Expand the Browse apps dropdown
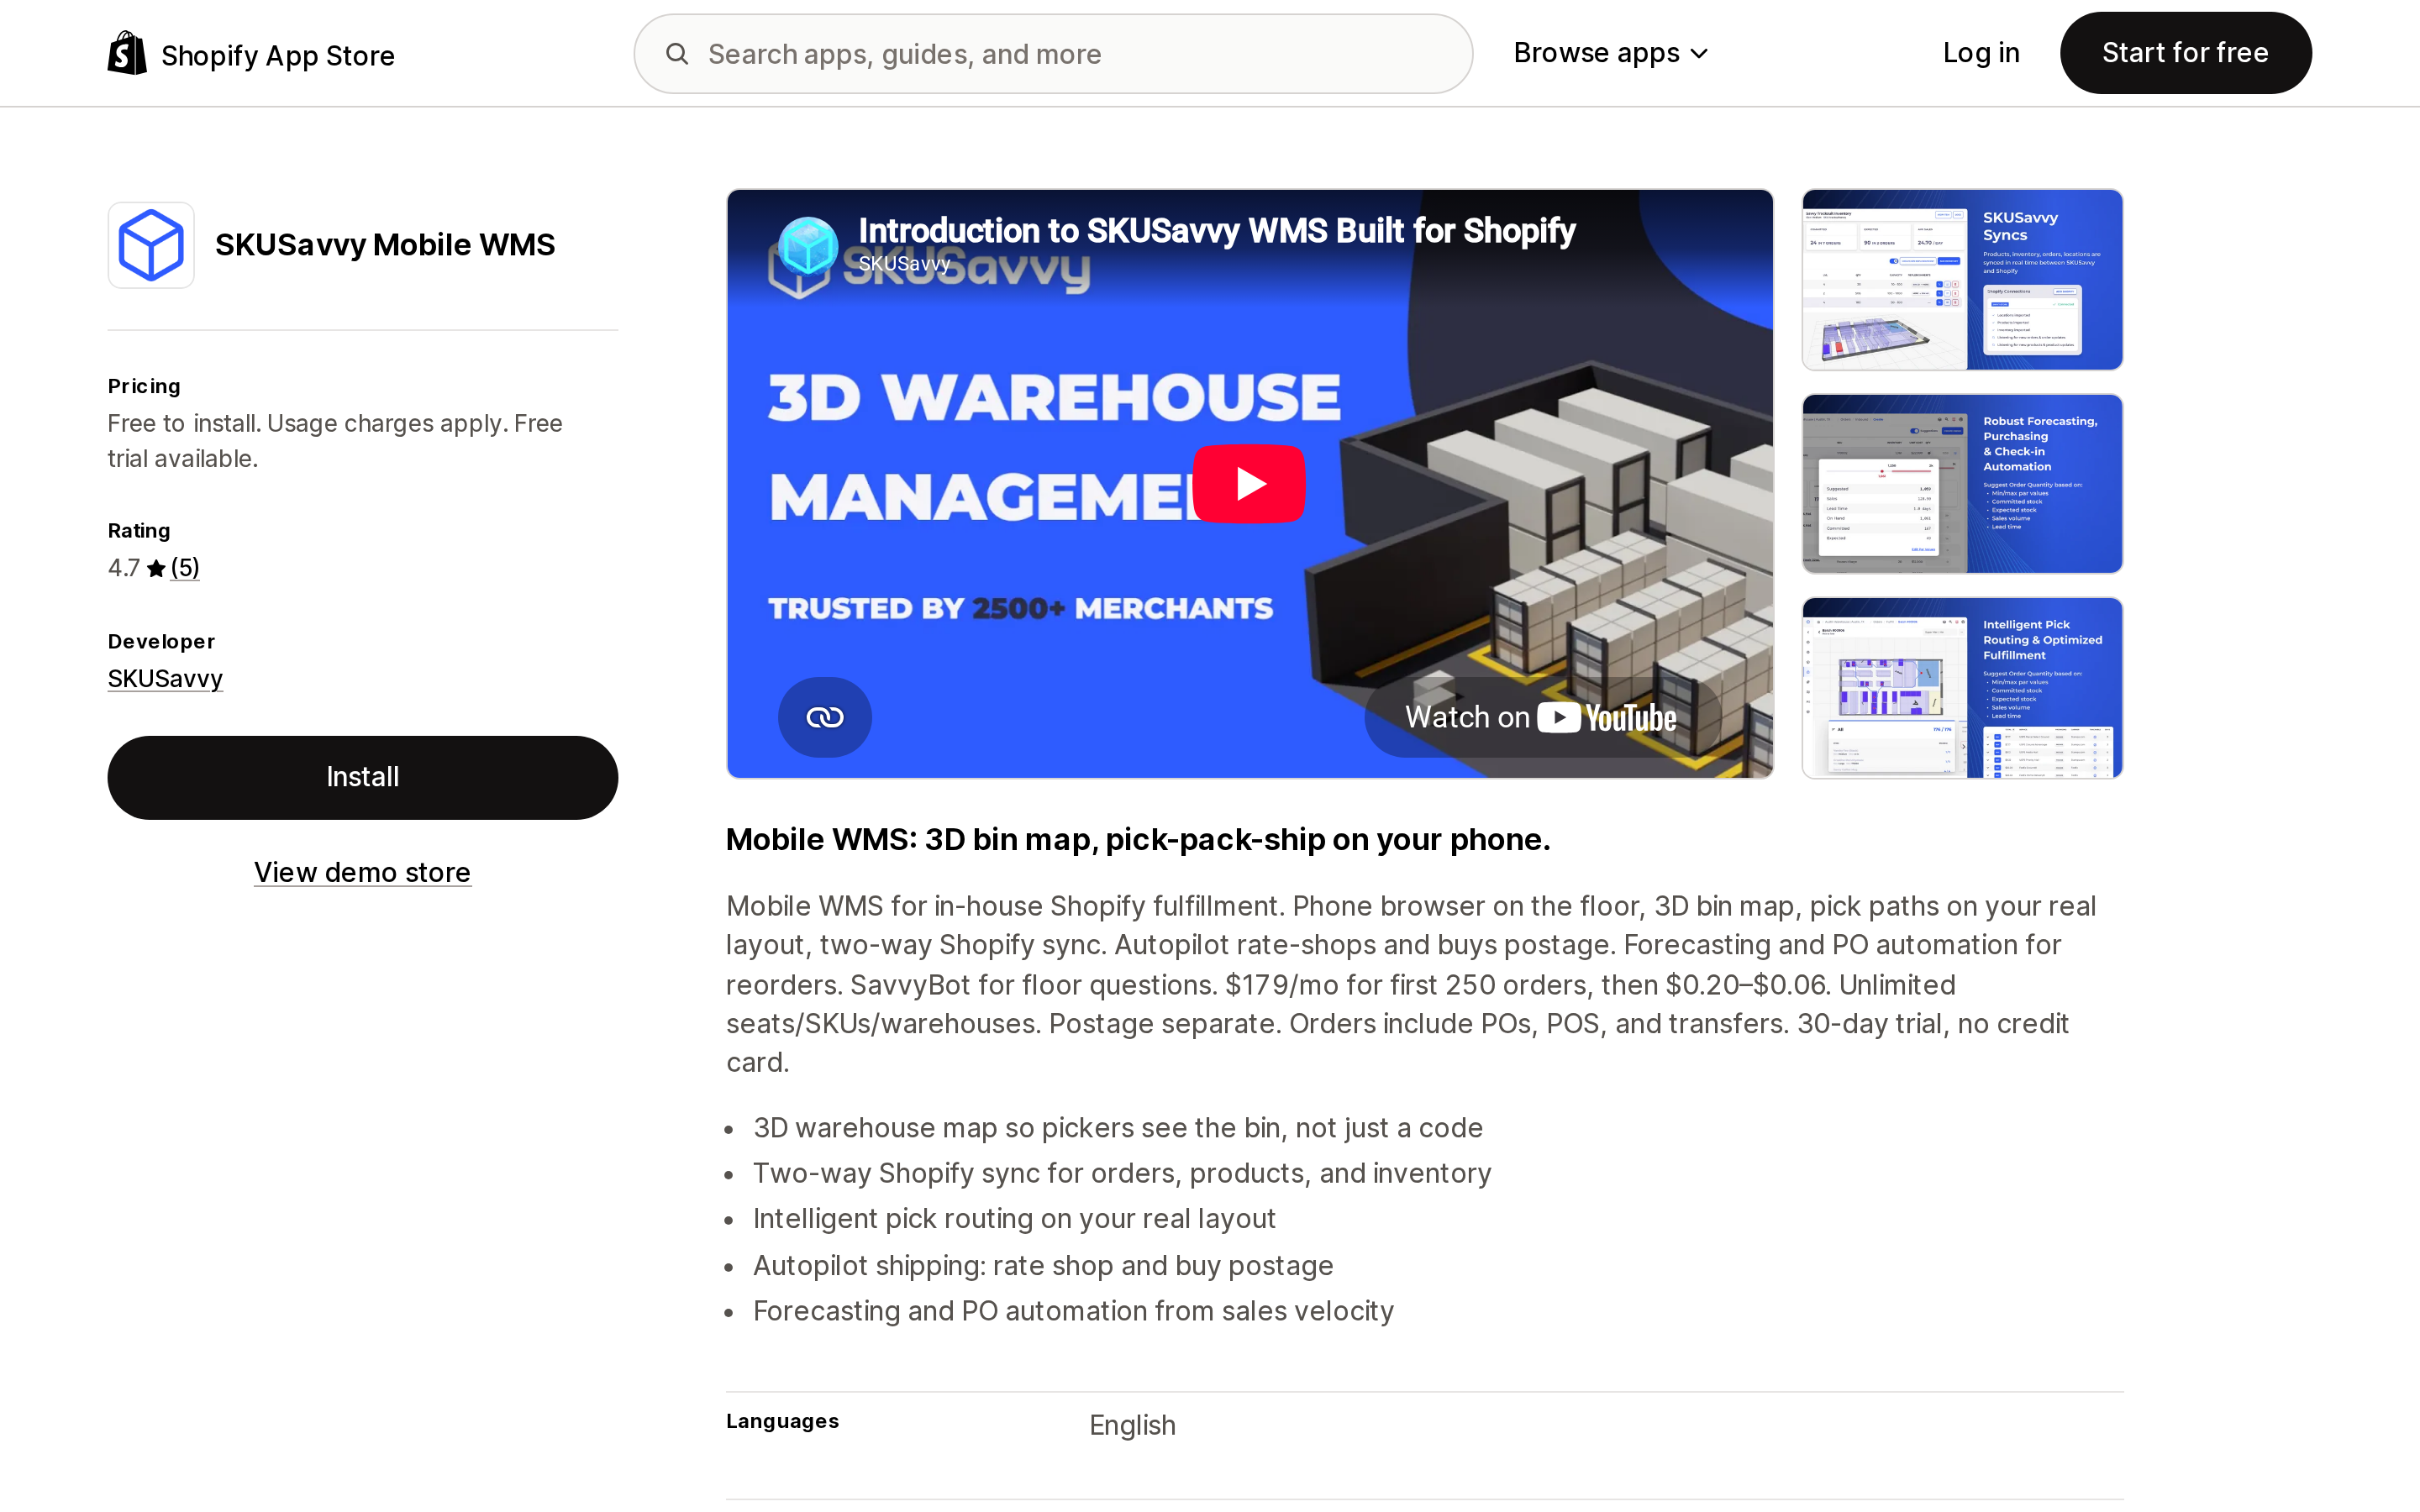Viewport: 2420px width, 1512px height. 1610,53
